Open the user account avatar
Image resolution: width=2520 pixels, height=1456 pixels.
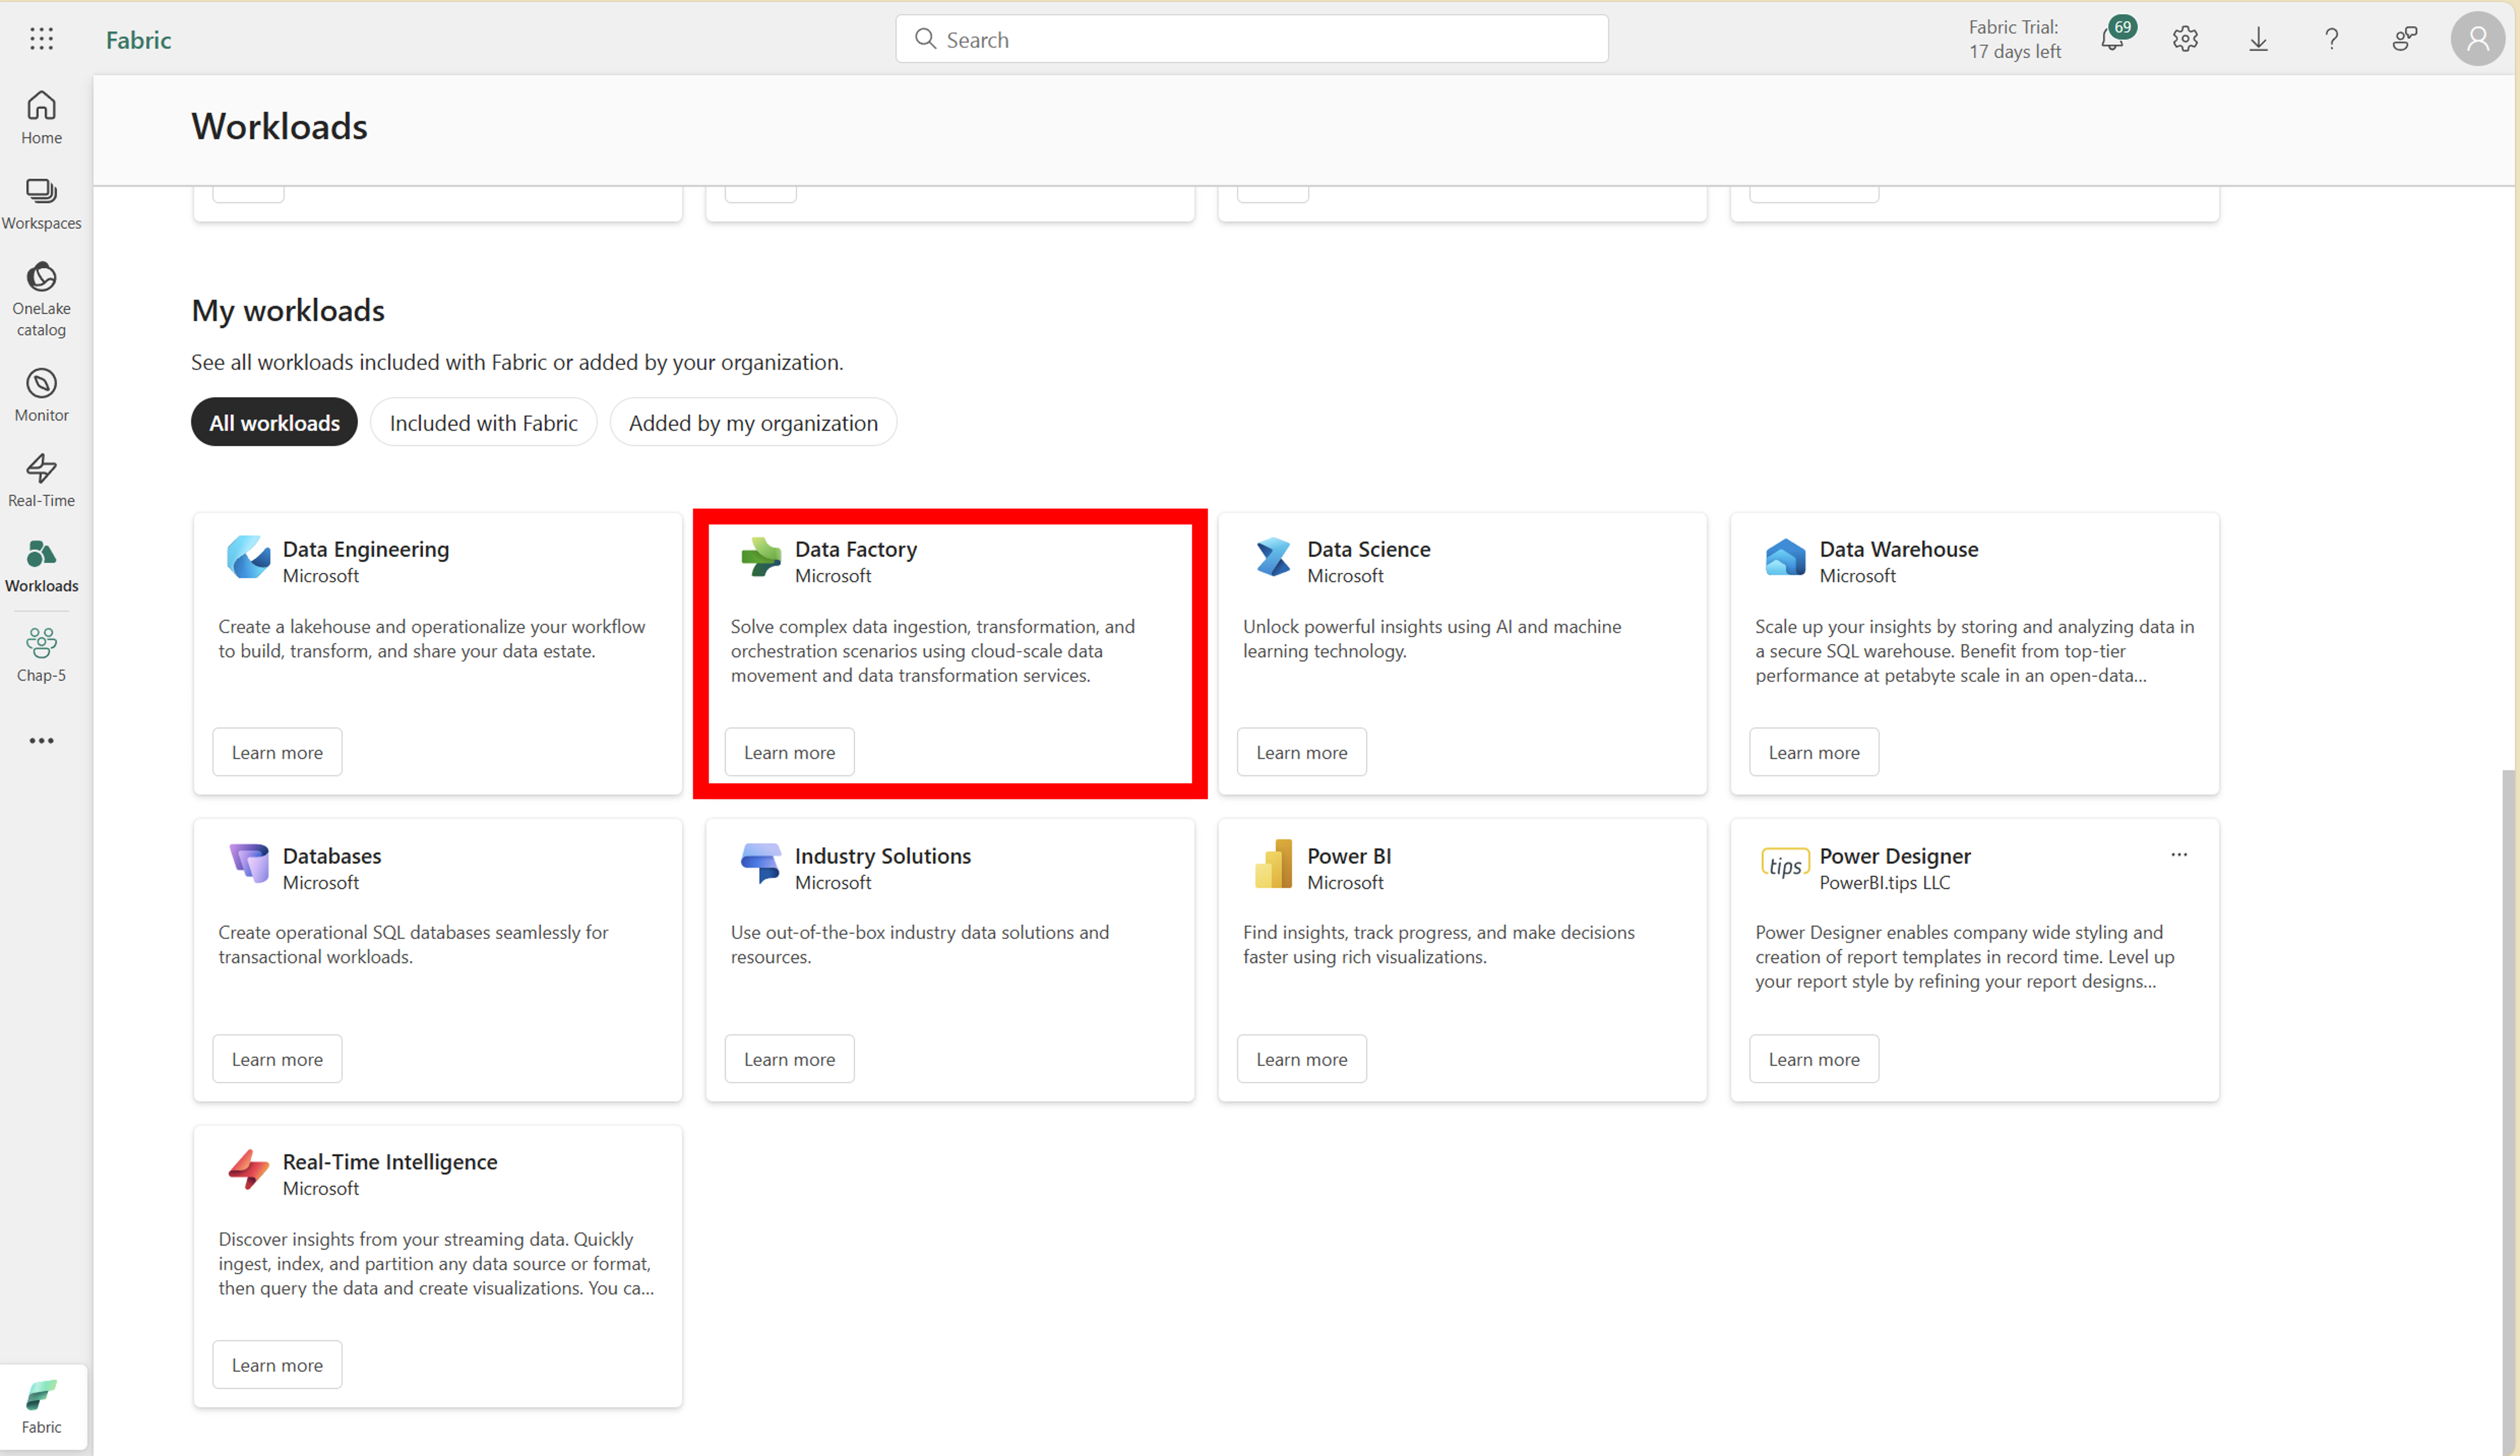point(2477,39)
